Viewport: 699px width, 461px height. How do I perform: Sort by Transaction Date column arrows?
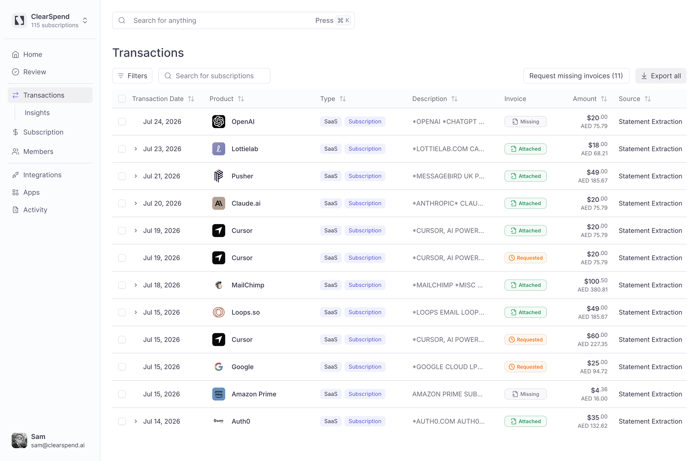coord(191,99)
